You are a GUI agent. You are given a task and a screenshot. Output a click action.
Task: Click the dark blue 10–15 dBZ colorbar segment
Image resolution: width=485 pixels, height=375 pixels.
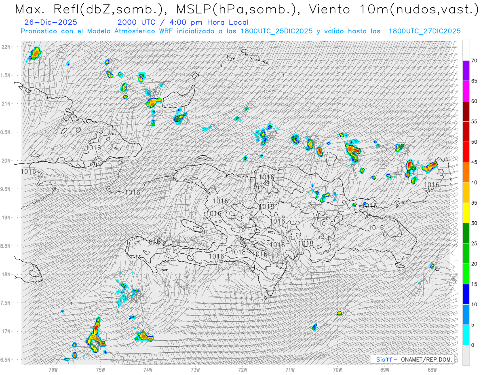tap(466, 294)
